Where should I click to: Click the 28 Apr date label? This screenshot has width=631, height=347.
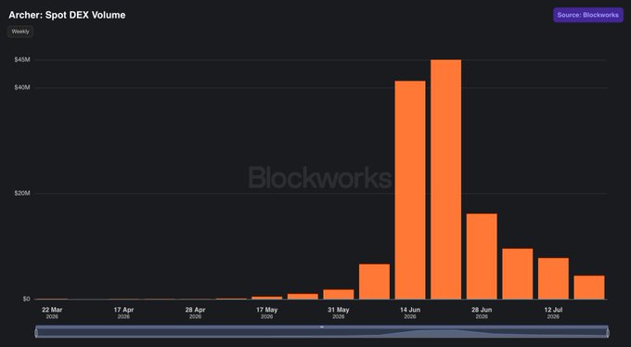(195, 313)
